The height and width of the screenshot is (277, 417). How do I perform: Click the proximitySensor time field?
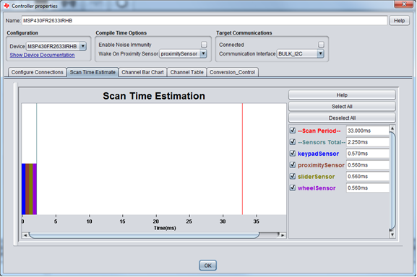tap(367, 164)
